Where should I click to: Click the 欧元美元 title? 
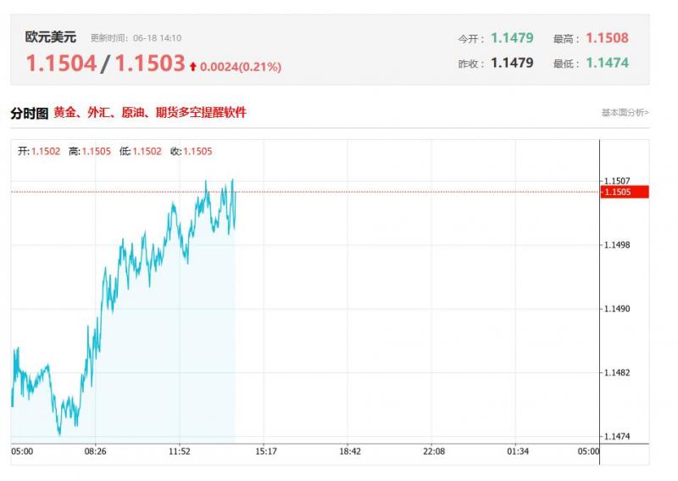click(51, 37)
